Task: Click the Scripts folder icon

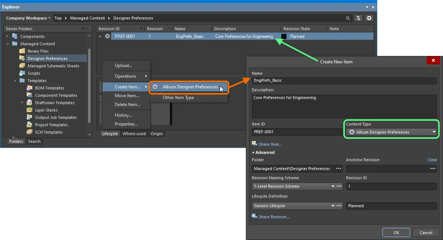Action: [x=22, y=73]
